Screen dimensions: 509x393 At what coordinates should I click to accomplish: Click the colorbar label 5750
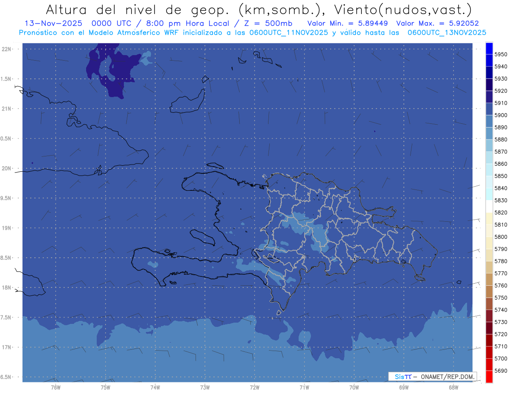[x=501, y=298]
